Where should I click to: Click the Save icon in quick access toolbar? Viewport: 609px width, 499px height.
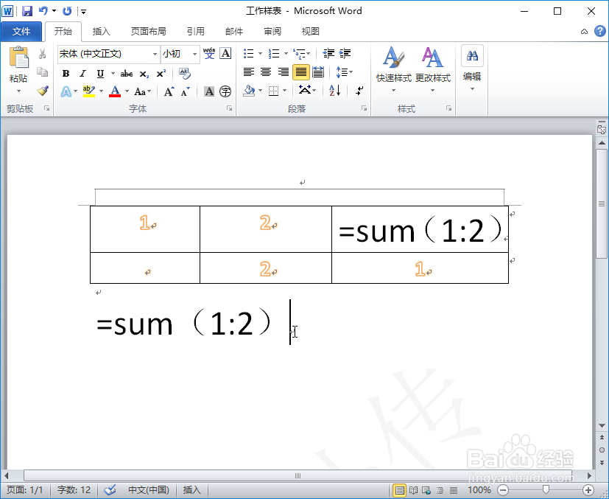pos(27,11)
